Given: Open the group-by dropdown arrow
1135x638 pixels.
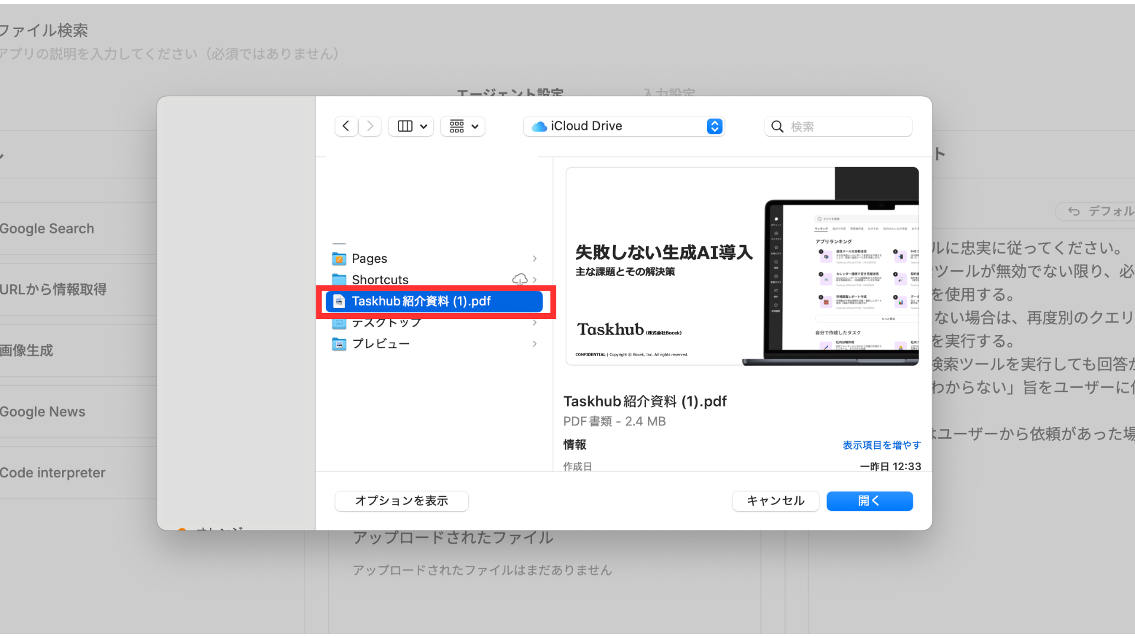Looking at the screenshot, I should (x=475, y=126).
